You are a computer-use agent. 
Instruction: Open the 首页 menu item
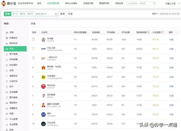click(39, 3)
